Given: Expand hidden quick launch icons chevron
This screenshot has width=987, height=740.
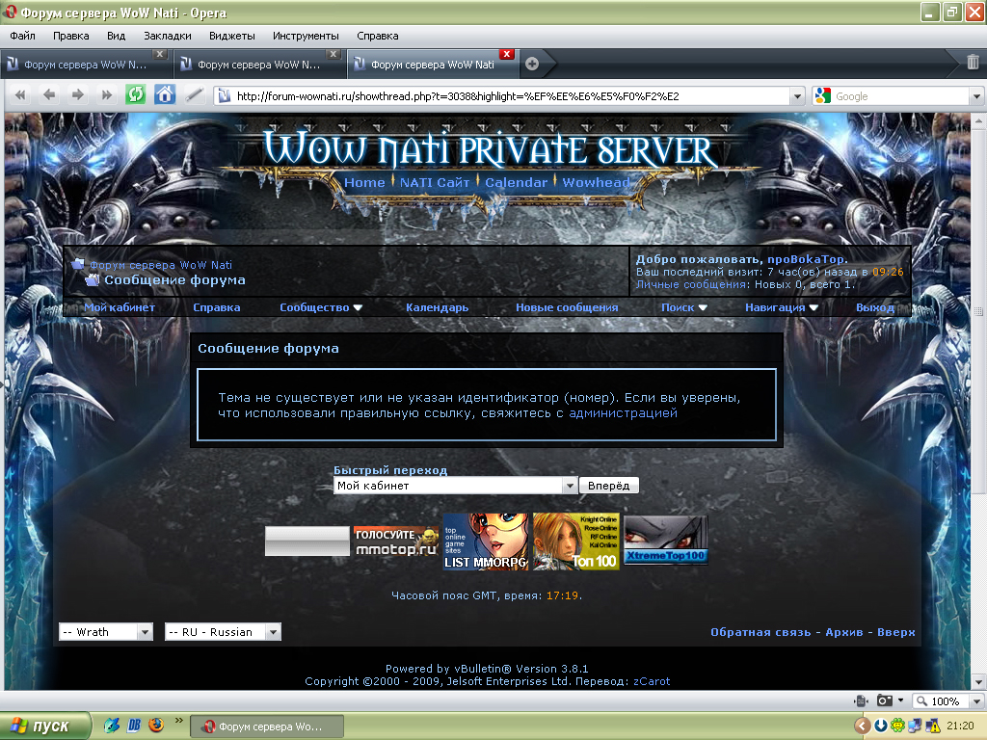Looking at the screenshot, I should pyautogui.click(x=178, y=721).
